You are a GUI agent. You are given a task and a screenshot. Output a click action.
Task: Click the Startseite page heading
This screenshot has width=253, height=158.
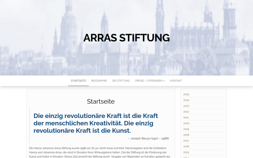101,102
